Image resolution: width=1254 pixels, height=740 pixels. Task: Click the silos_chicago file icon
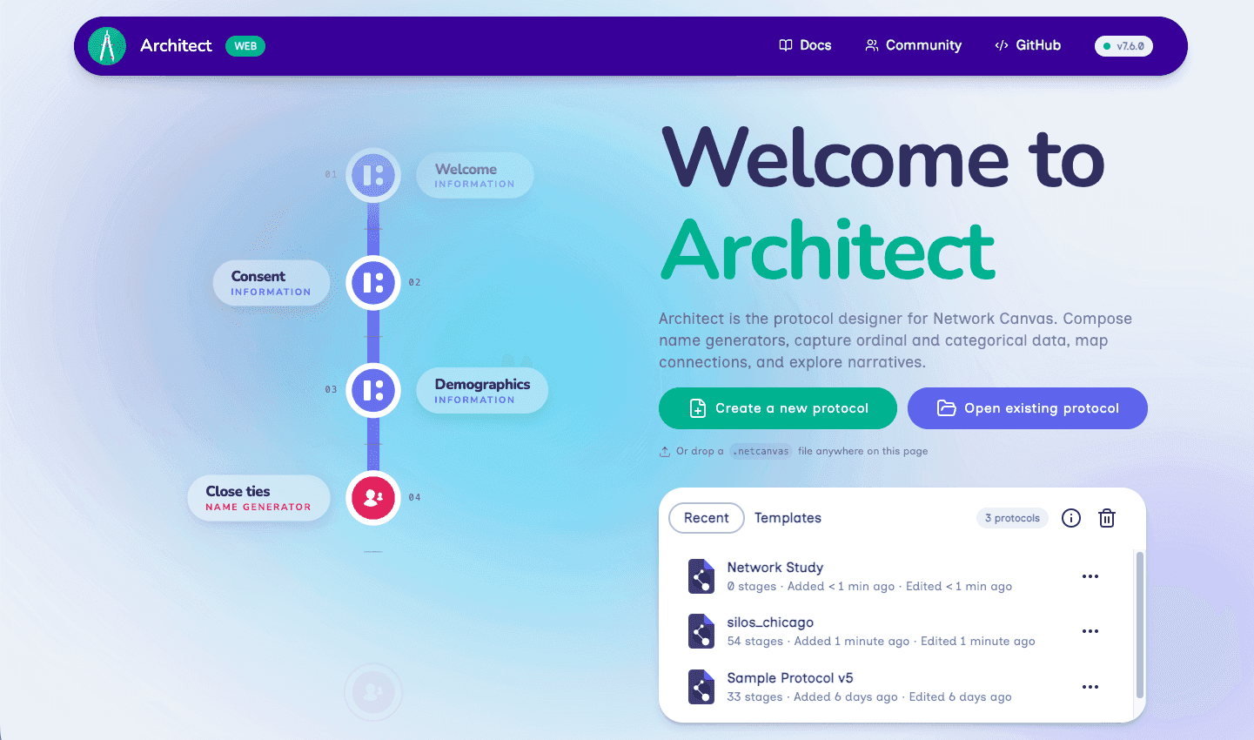click(x=701, y=631)
